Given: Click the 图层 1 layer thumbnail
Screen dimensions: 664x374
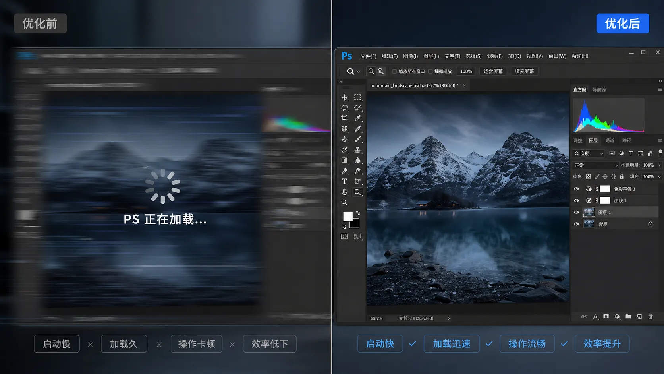Looking at the screenshot, I should point(589,212).
